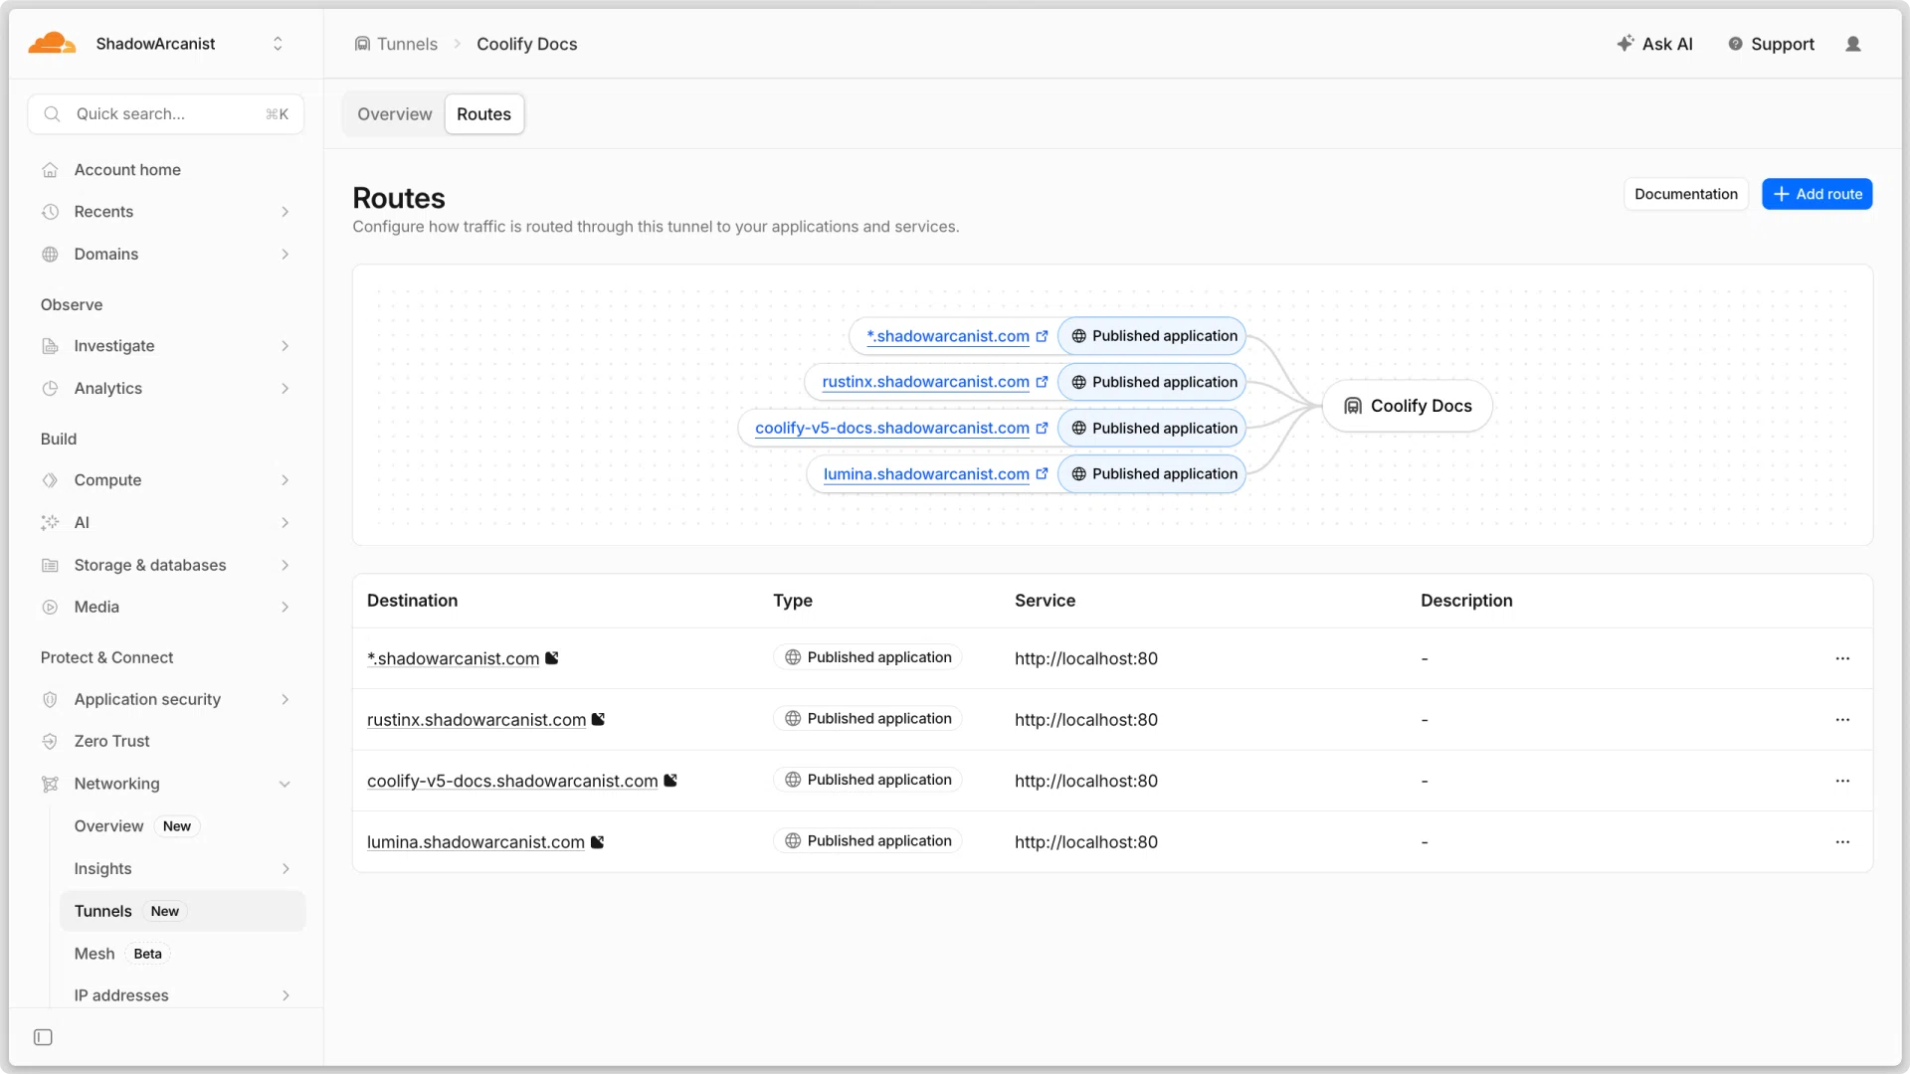Viewport: 1910px width, 1074px height.
Task: Go to Tunnels breadcrumb link
Action: pyautogui.click(x=407, y=44)
